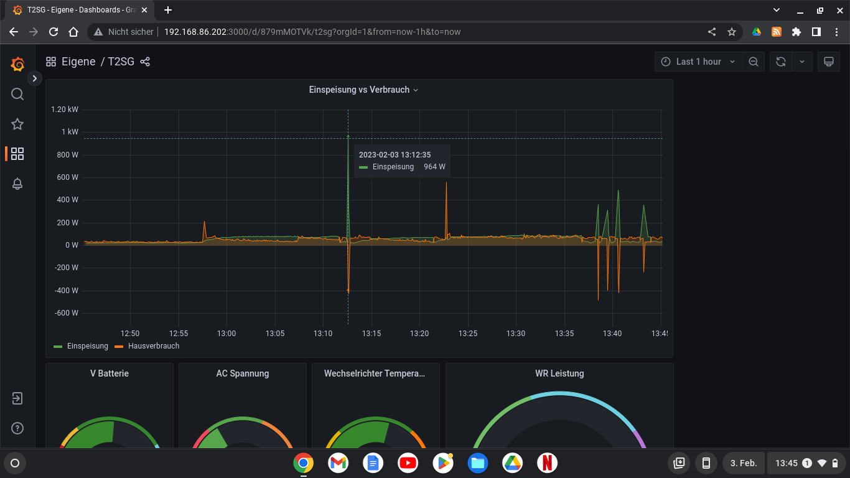Click the dashboard grid icon beside Eigene
Screen dimensions: 850x478
pos(51,62)
